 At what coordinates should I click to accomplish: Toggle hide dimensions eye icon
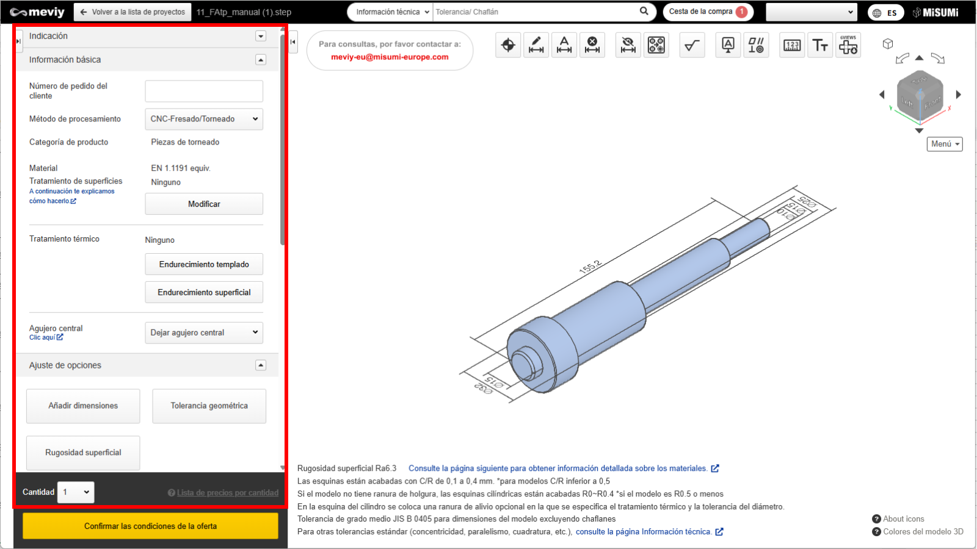[628, 45]
